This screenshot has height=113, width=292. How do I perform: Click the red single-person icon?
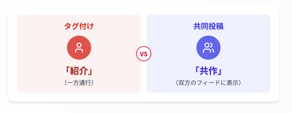point(79,48)
